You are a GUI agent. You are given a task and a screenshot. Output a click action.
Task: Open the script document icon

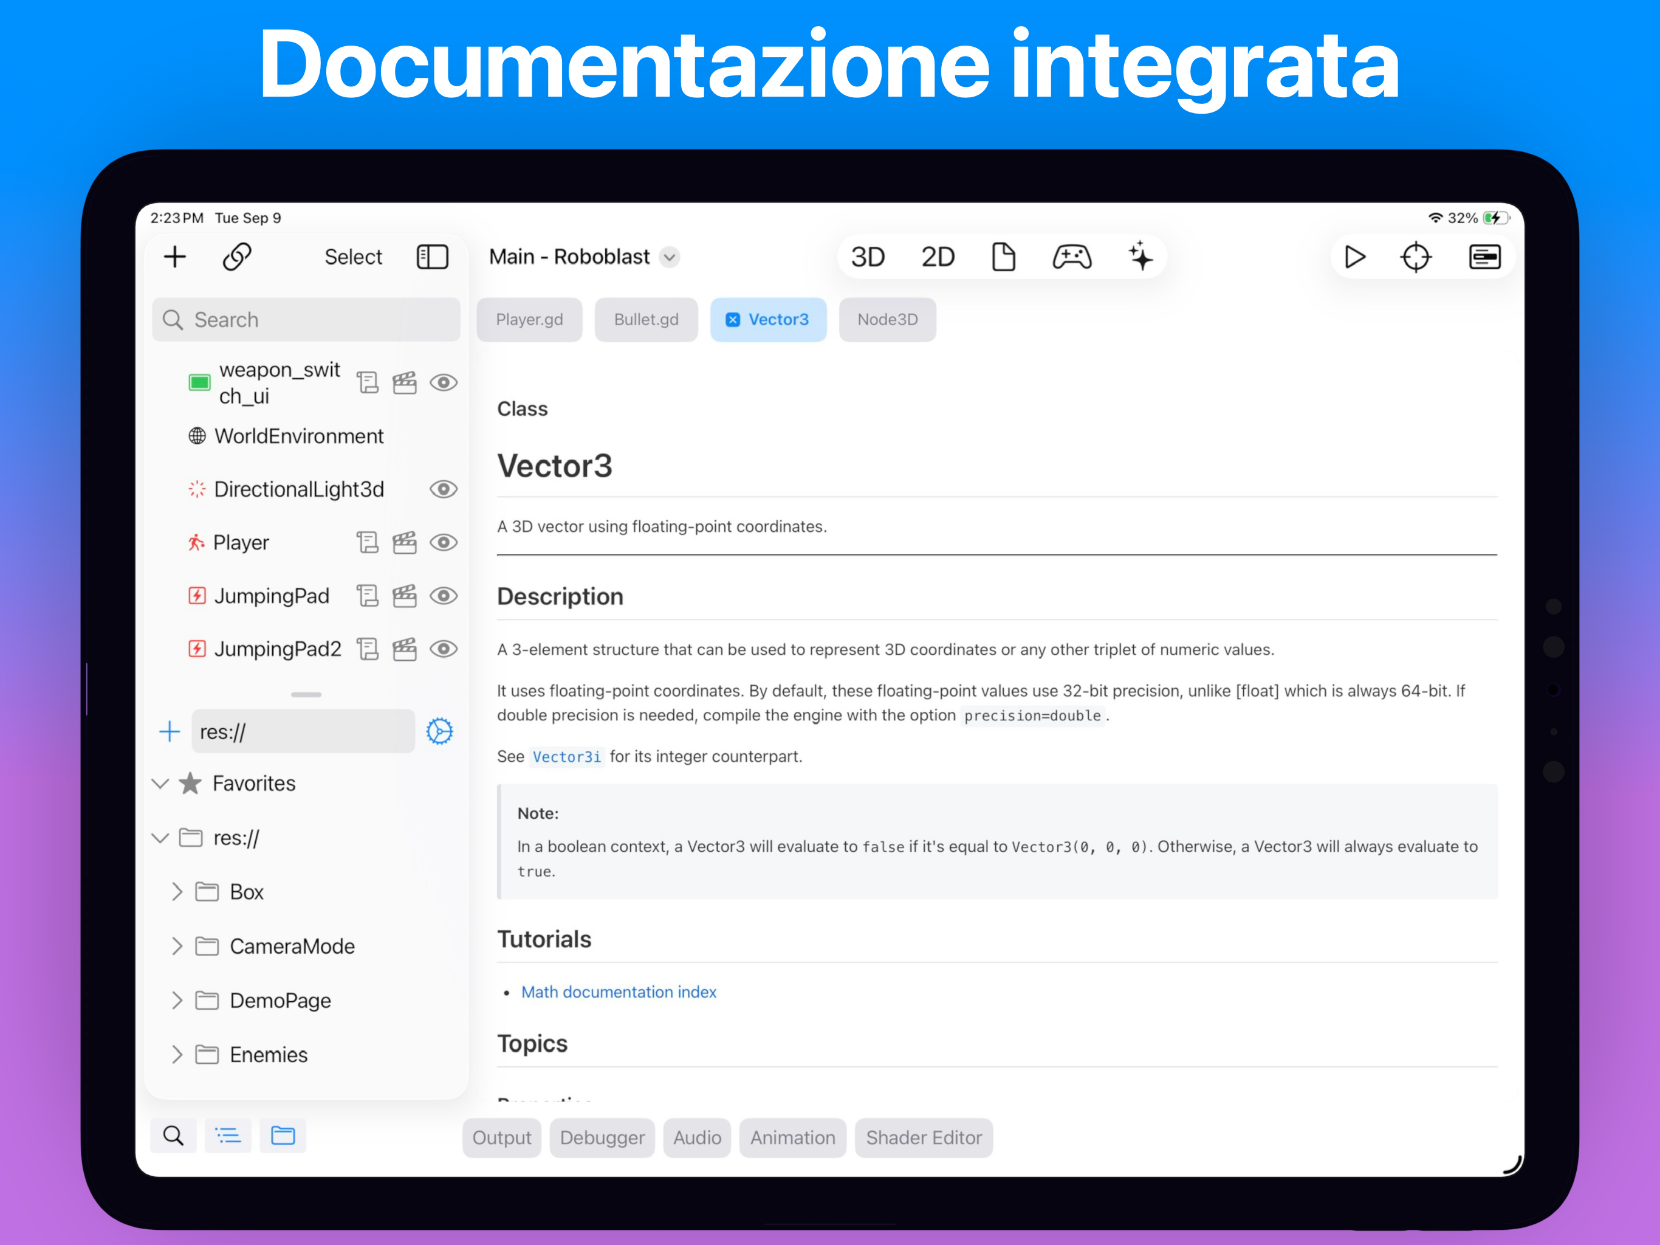coord(1003,257)
